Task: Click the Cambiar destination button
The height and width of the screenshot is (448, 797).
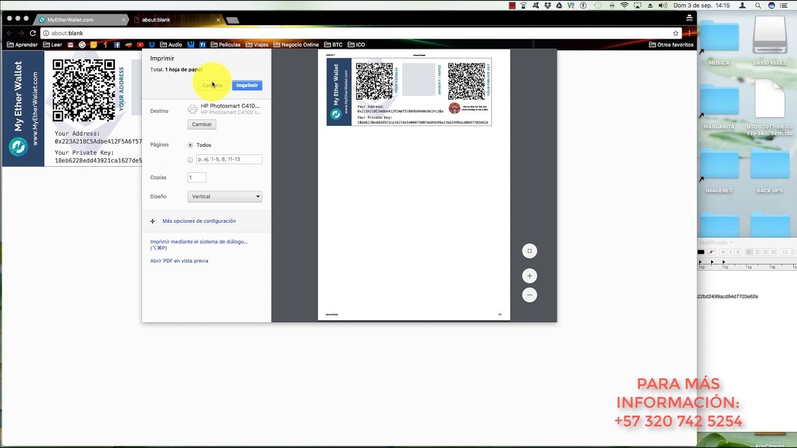Action: [202, 124]
